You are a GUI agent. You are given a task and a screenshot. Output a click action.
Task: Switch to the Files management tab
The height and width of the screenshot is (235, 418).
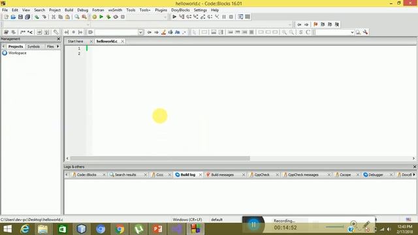(x=50, y=46)
